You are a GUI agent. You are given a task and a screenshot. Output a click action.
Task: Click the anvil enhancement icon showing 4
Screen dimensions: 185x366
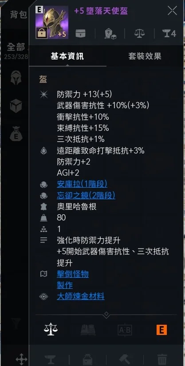(x=169, y=34)
